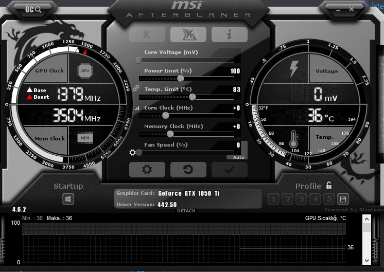Viewport: 384px width, 272px height.
Task: Click the version number 4.6.2
Action: pos(19,209)
